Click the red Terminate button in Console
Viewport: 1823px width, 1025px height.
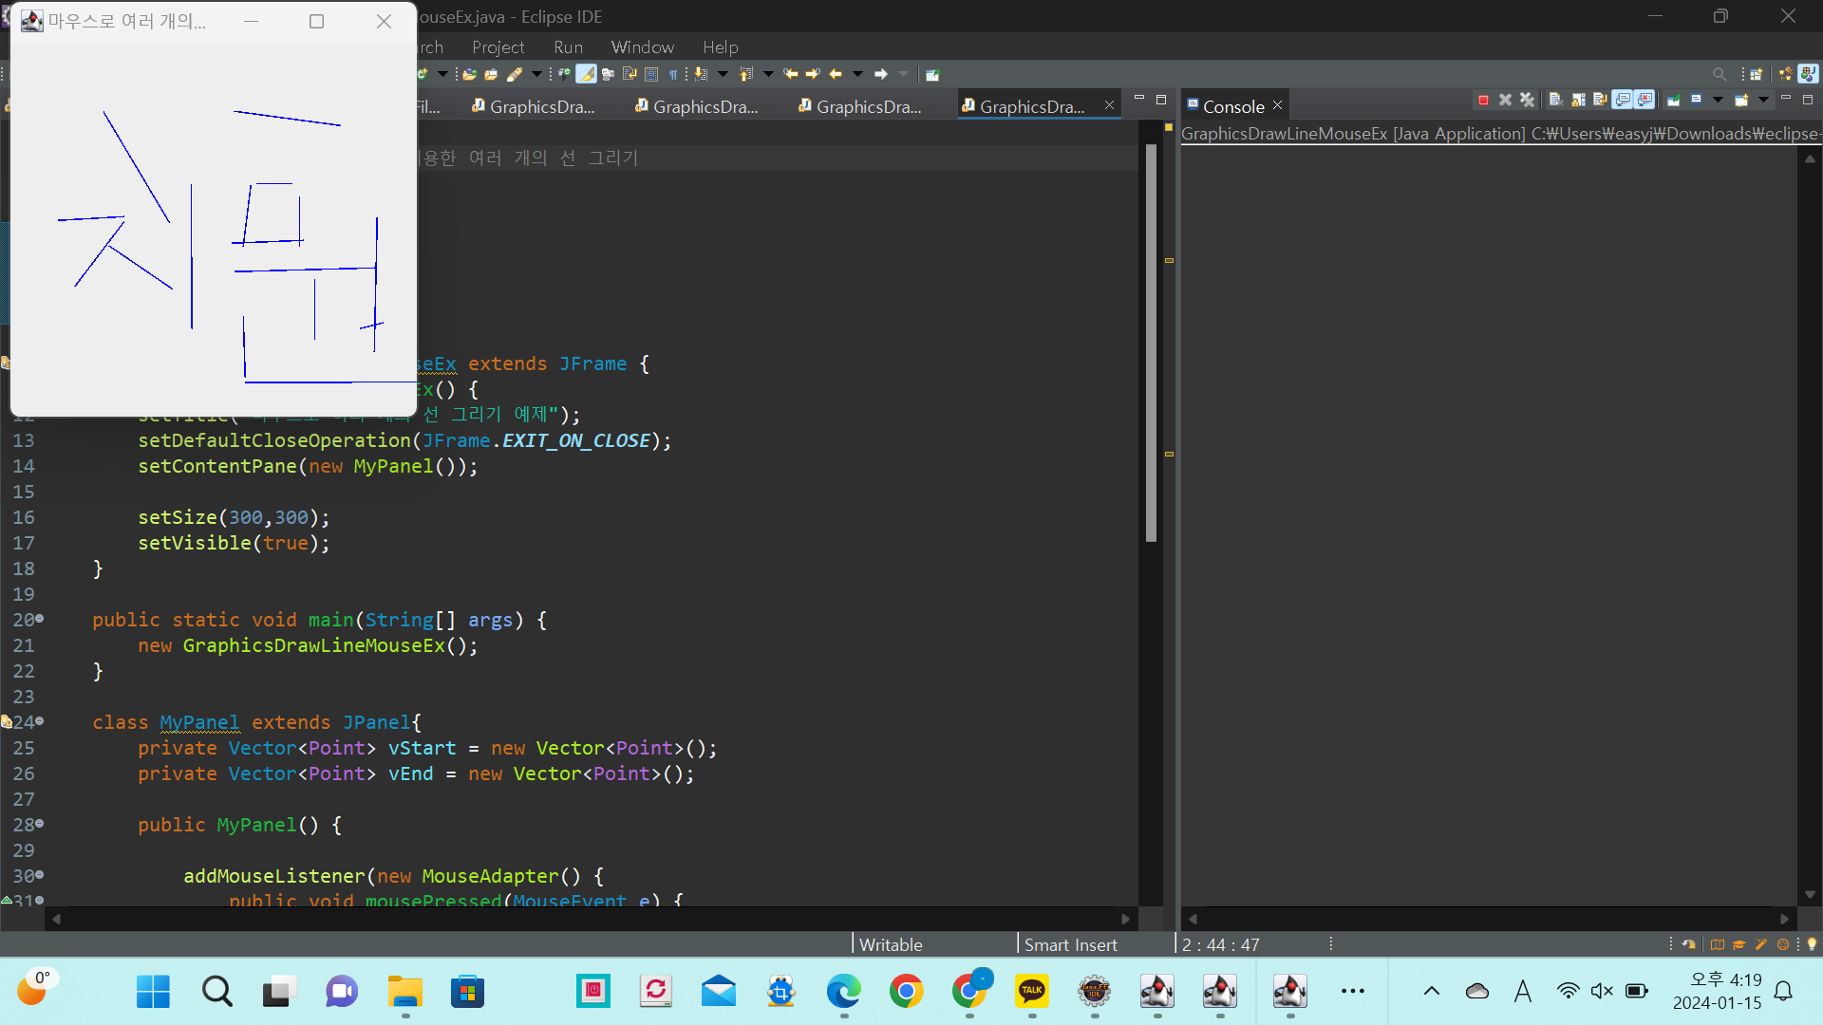point(1483,100)
